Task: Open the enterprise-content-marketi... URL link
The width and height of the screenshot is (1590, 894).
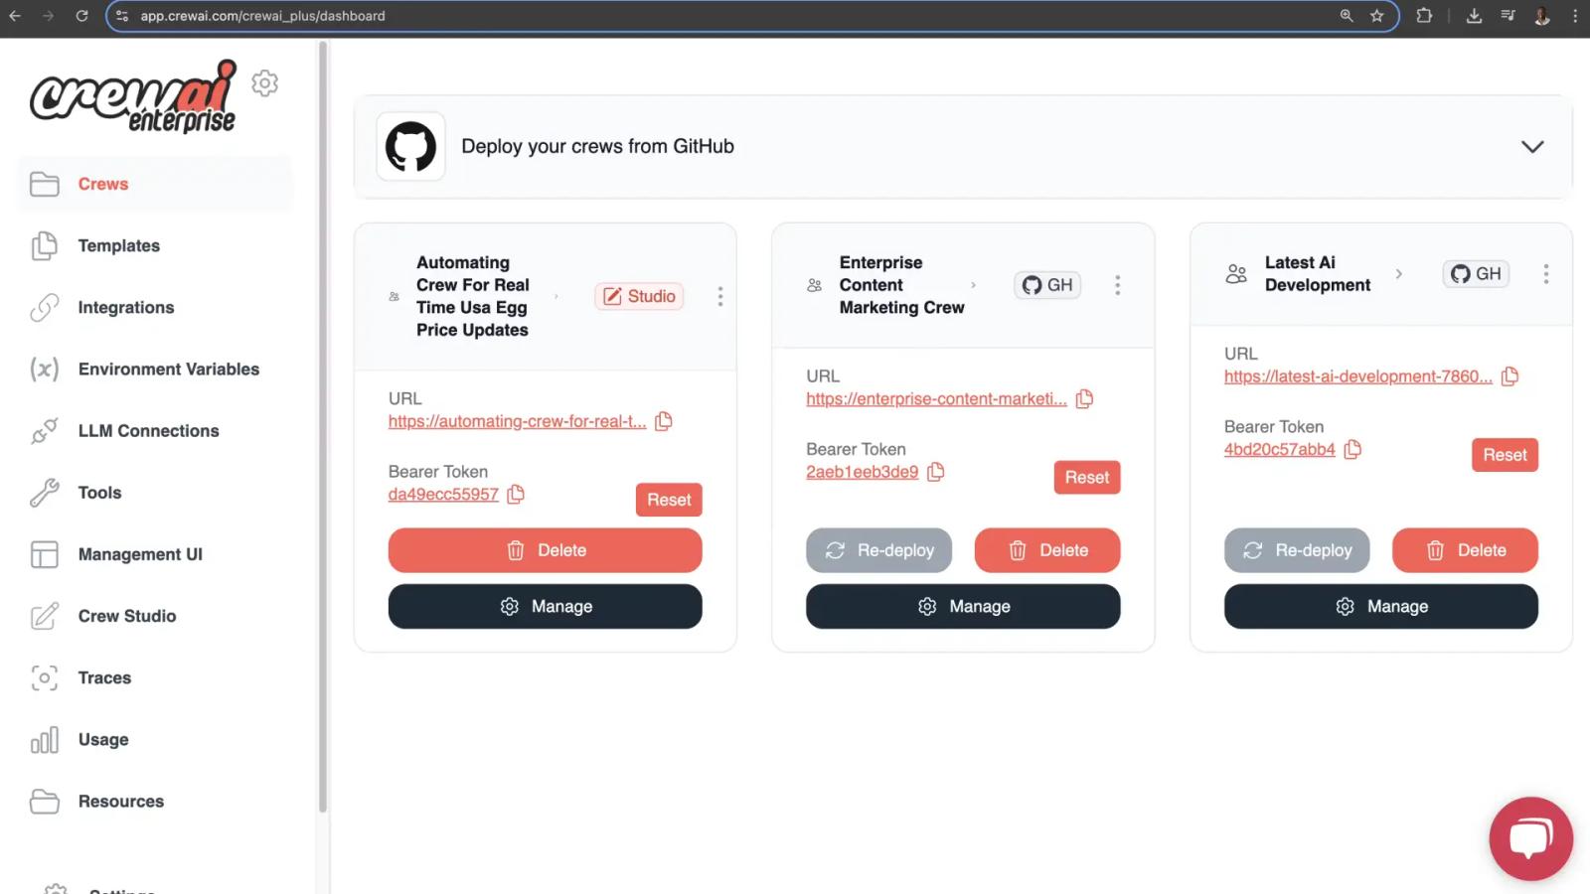Action: (936, 399)
